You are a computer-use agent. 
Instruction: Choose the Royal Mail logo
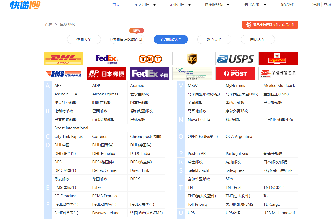(x=278, y=59)
